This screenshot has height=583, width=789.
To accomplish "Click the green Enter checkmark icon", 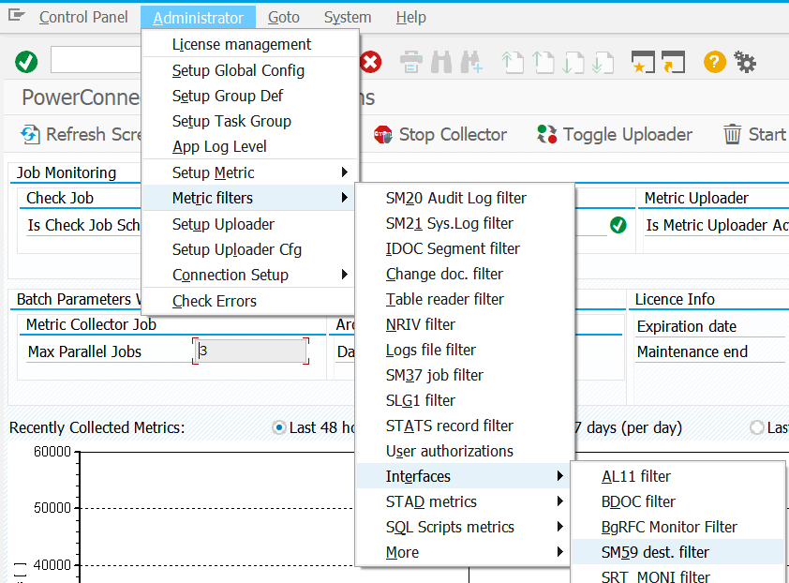I will [26, 63].
